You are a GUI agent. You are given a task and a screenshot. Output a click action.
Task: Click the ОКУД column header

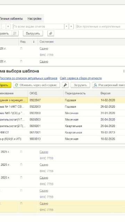pyautogui.click(x=33, y=93)
